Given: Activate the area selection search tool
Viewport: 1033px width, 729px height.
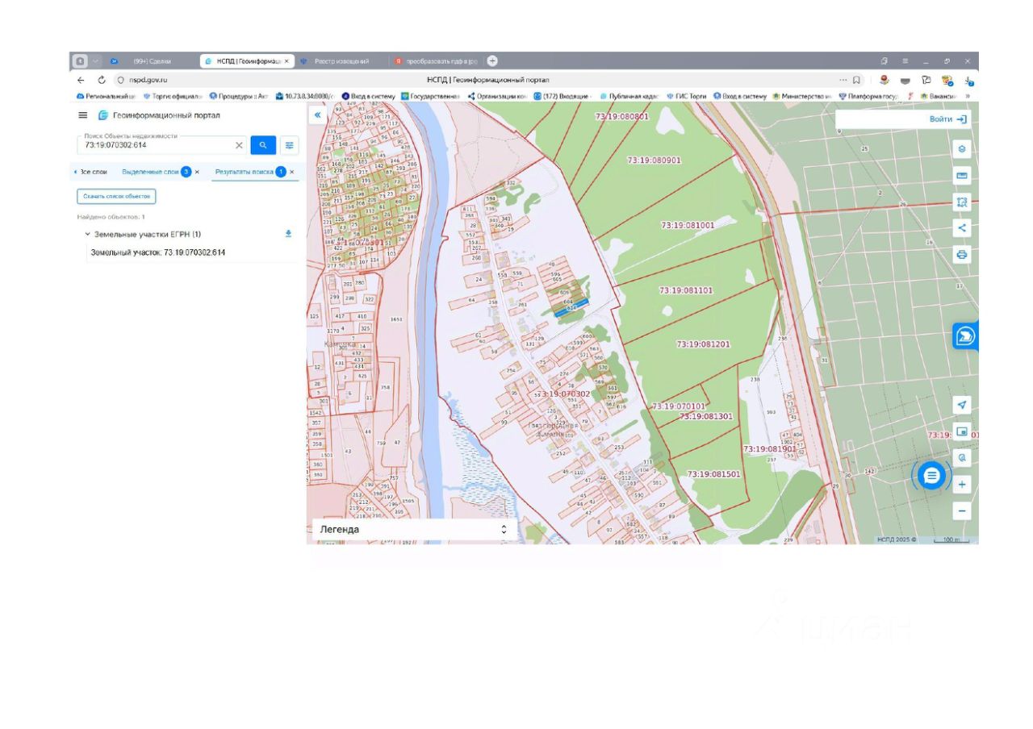Looking at the screenshot, I should [x=961, y=202].
